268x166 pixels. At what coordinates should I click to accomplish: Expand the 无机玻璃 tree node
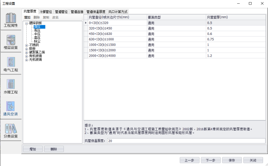[26, 60]
